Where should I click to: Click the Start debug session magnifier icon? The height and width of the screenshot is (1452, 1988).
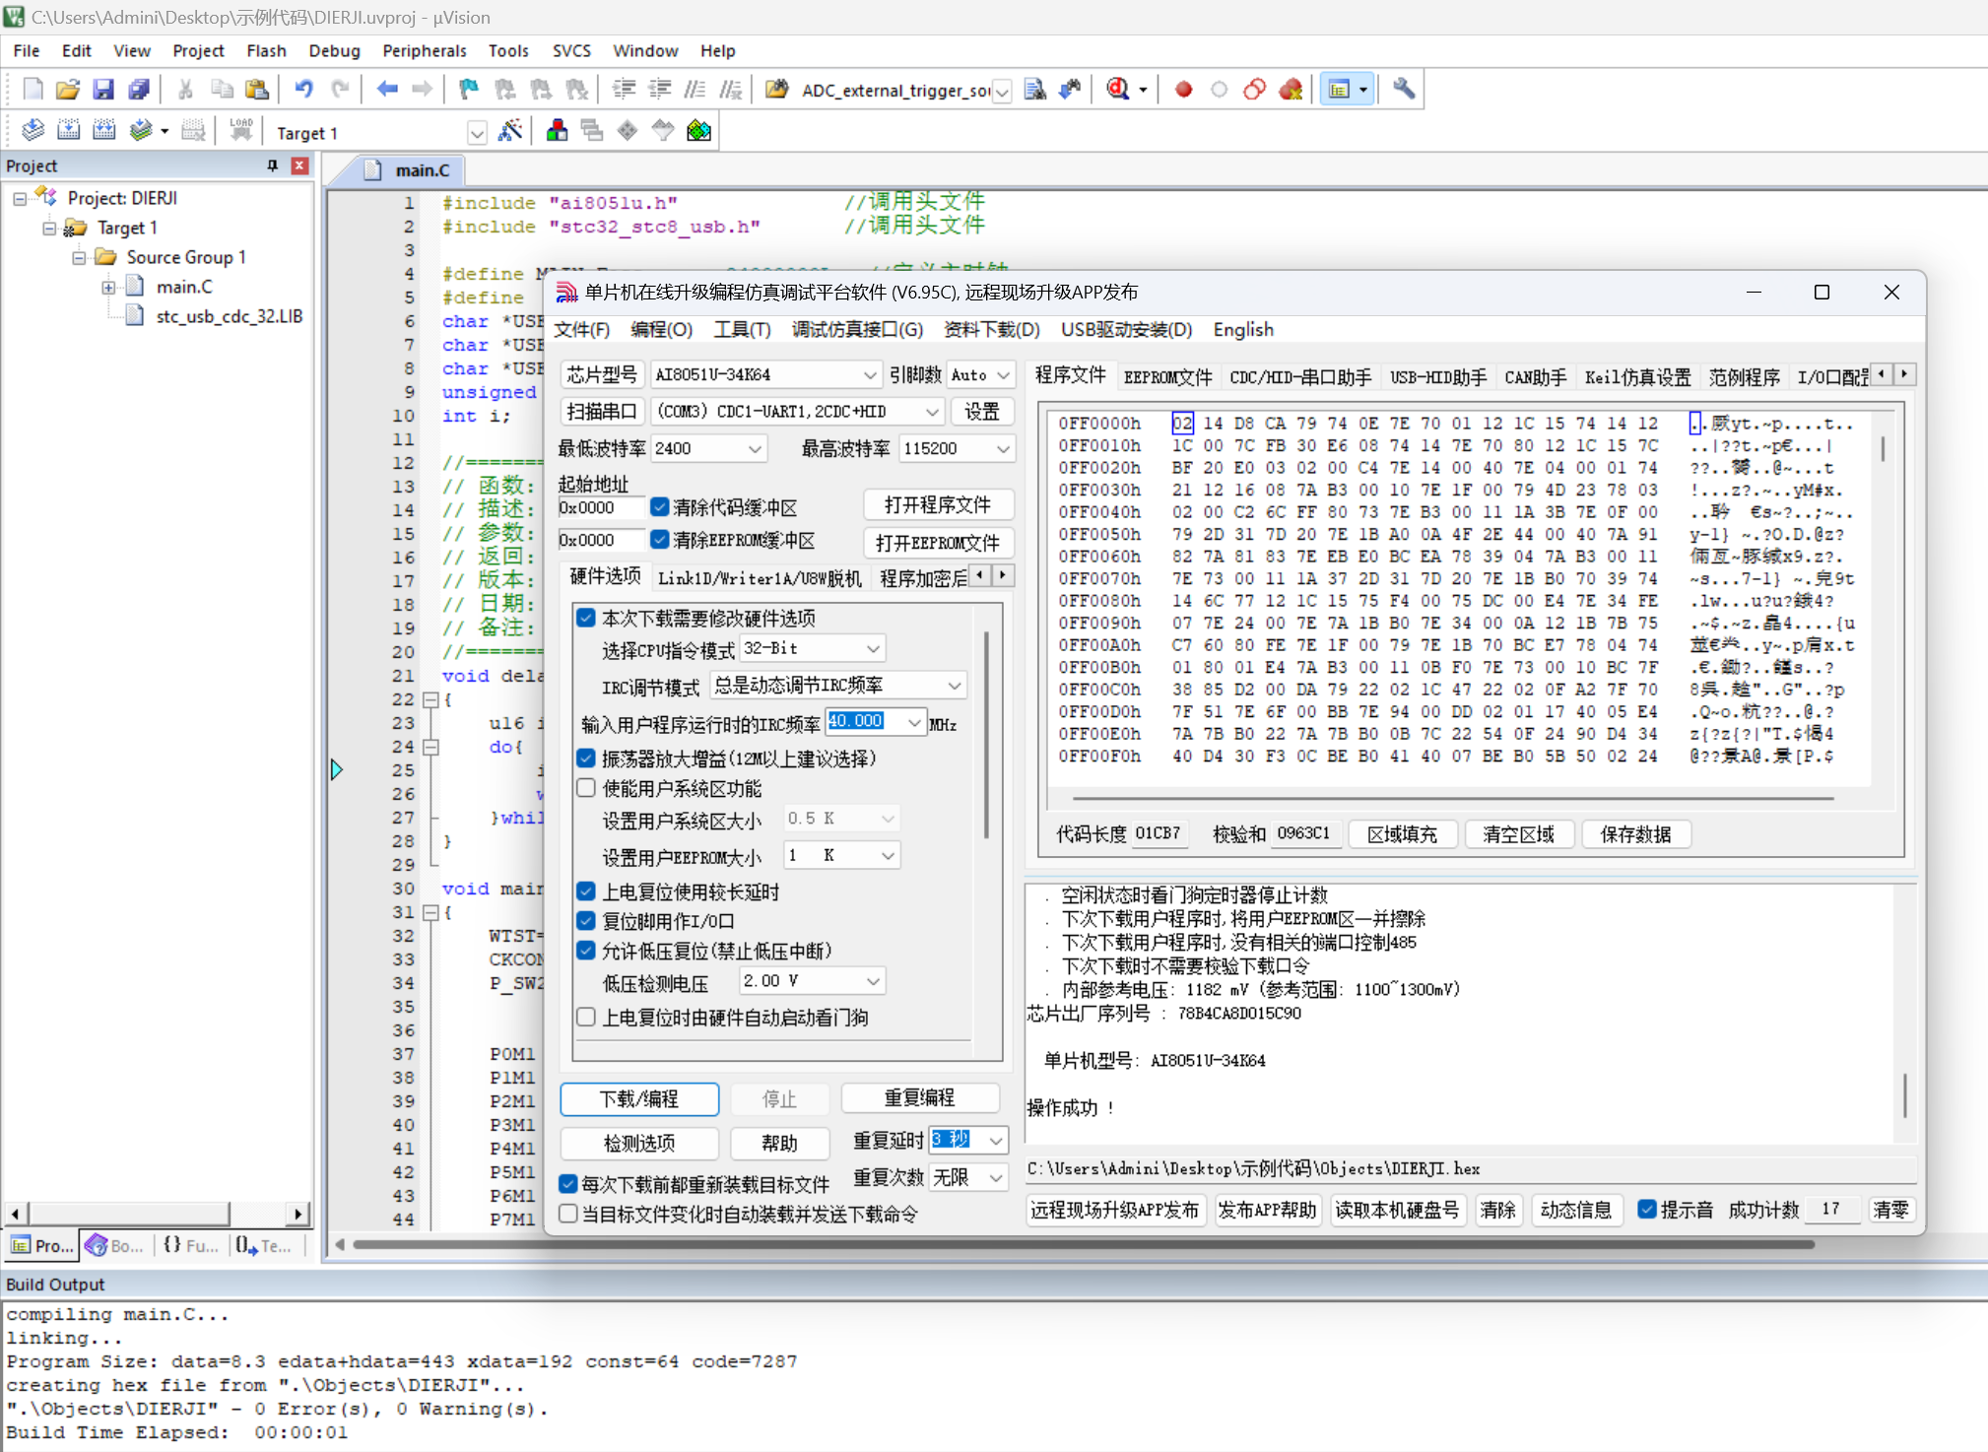1117,90
